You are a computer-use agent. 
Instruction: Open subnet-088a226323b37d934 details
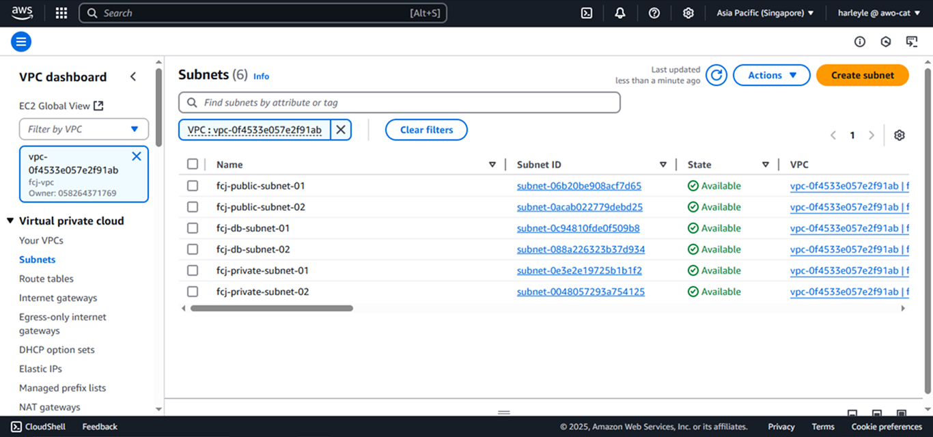click(581, 249)
